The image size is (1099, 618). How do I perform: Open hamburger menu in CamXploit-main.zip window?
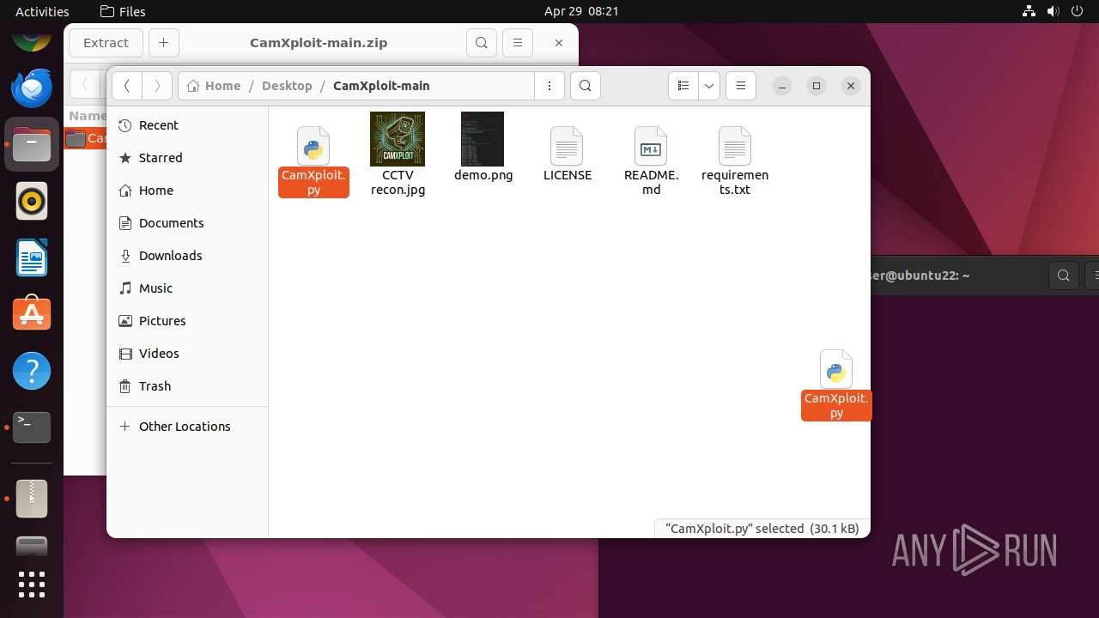tap(517, 43)
